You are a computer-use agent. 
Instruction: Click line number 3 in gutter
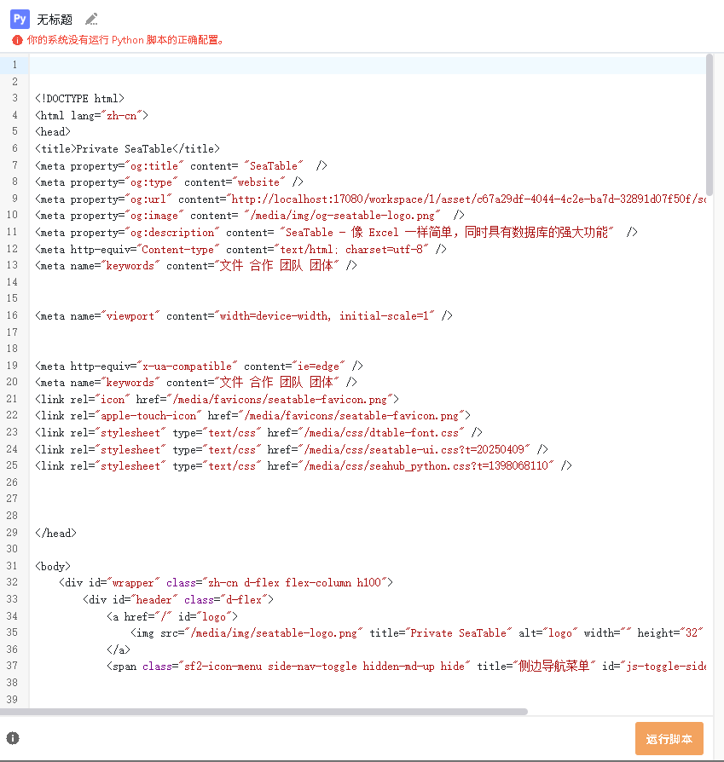coord(14,98)
